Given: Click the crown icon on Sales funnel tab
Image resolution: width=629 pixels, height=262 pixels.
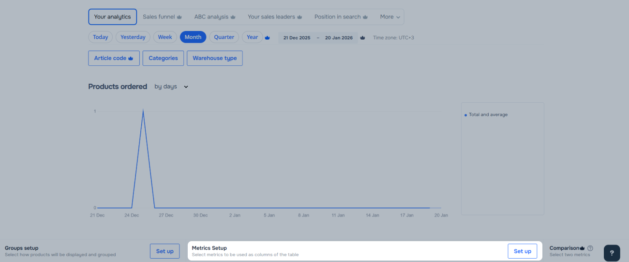Looking at the screenshot, I should click(180, 17).
